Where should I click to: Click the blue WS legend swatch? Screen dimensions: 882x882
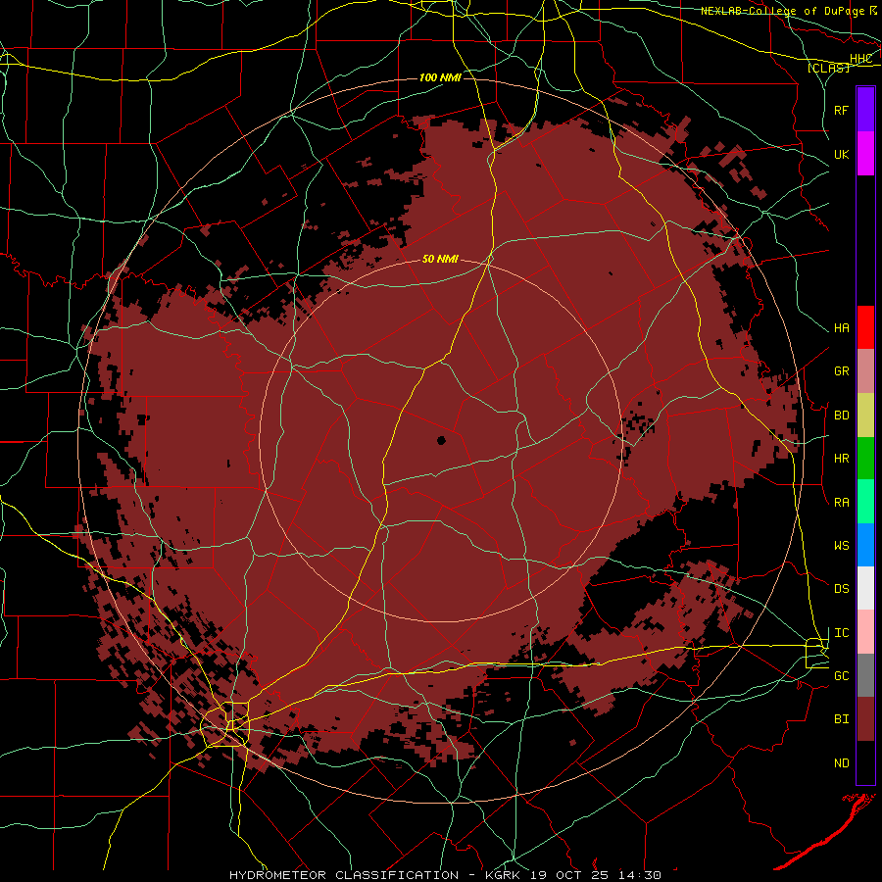865,545
